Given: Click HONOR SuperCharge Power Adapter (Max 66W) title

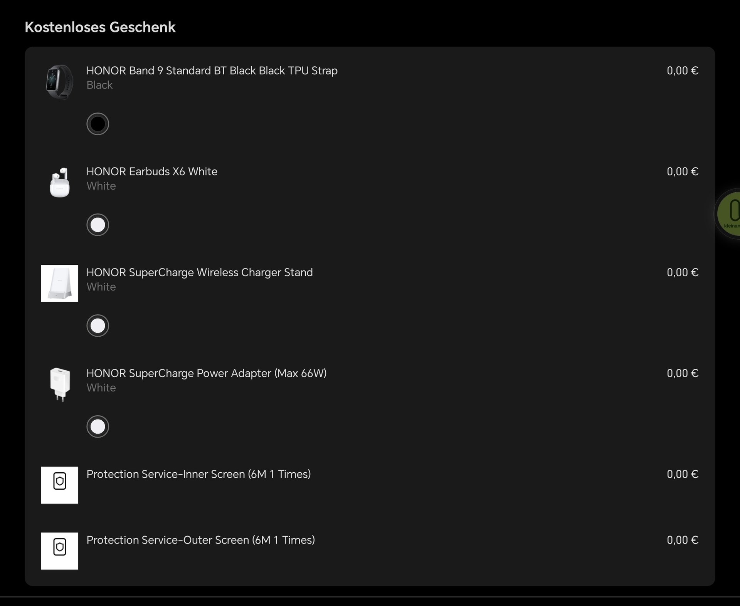Looking at the screenshot, I should click(x=206, y=373).
